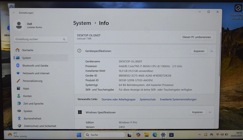This screenshot has height=140, width=243.
Task: Click the Bluetooth icon in sidebar
Action: (18, 65)
